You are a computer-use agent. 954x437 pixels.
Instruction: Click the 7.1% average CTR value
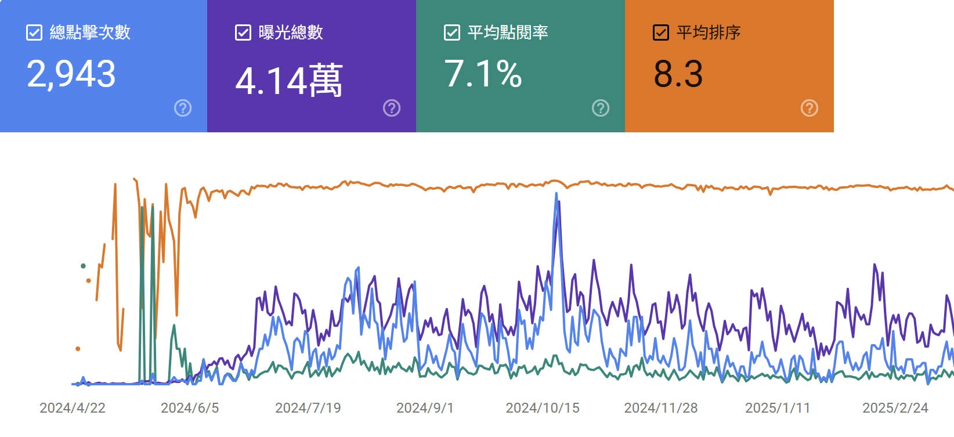[483, 74]
